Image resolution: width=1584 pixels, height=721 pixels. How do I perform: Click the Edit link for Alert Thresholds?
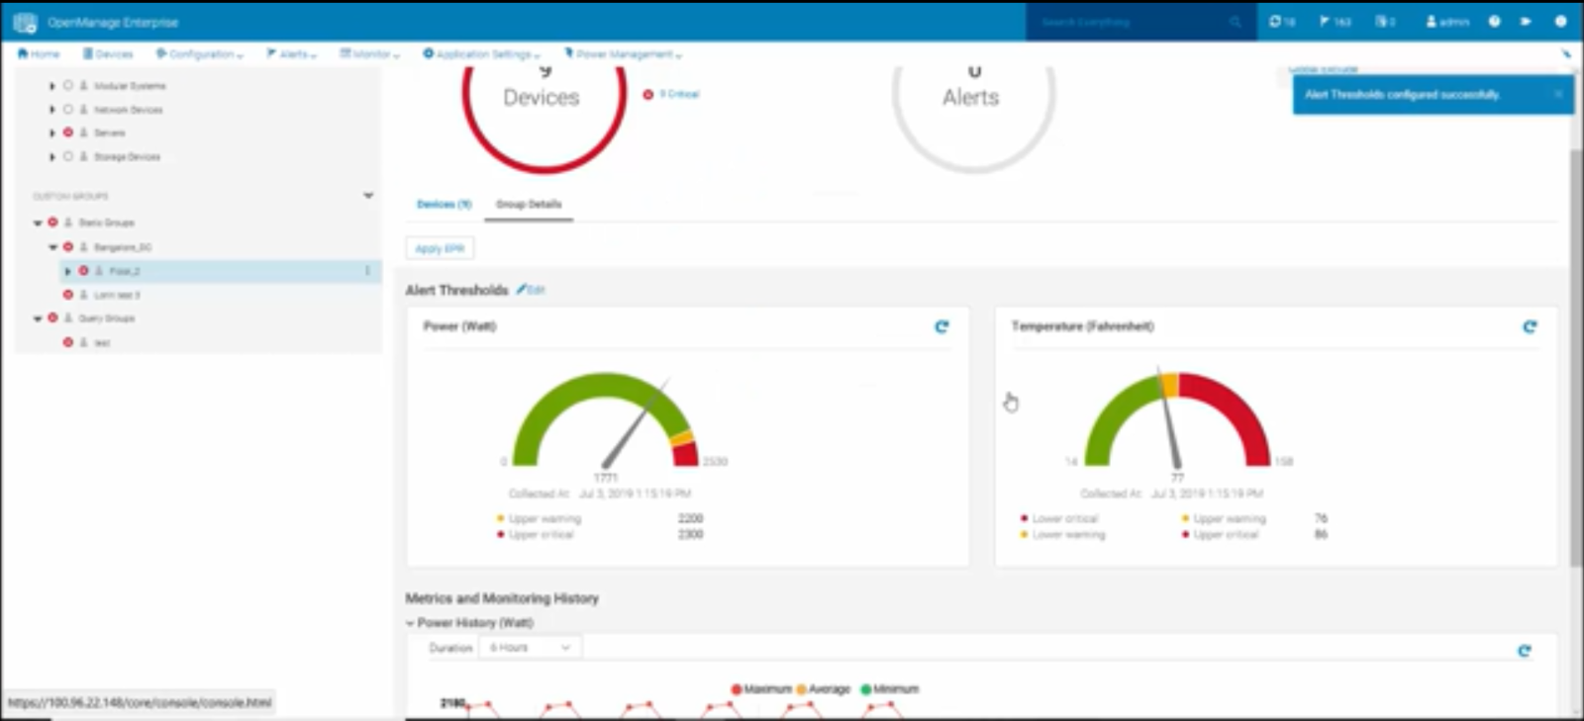pos(531,290)
